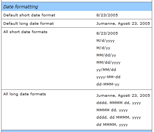Click the dd MMMM, yyyy format entry
The height and width of the screenshot is (132, 154).
coord(112,125)
